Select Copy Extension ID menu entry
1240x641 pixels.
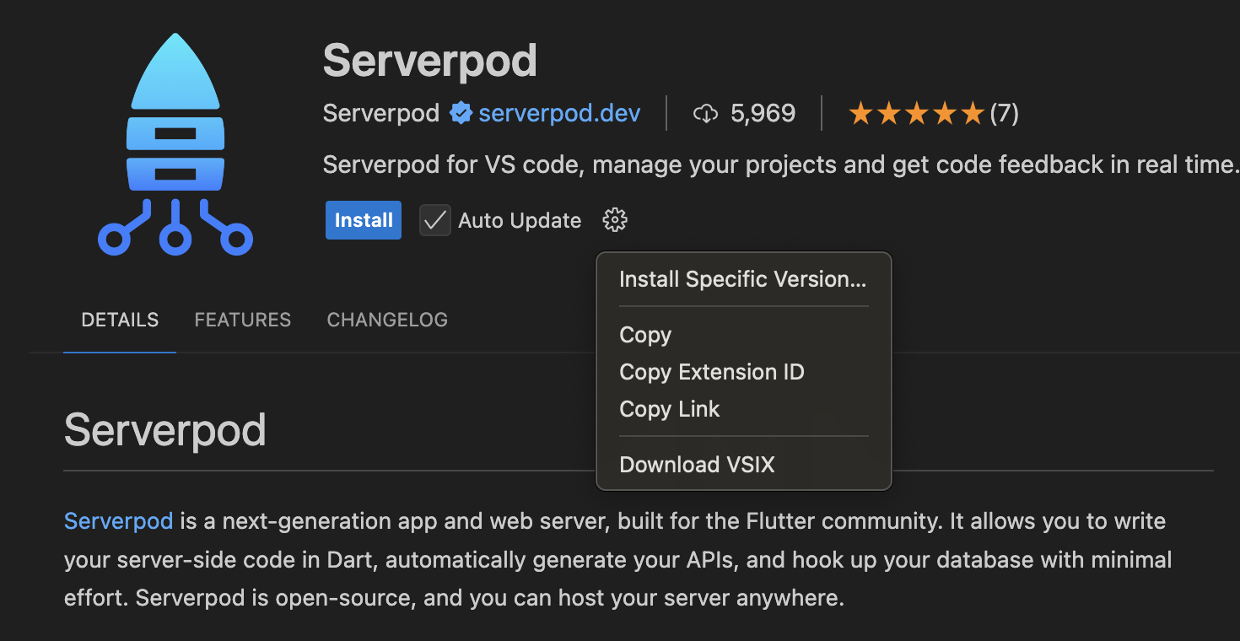point(711,372)
